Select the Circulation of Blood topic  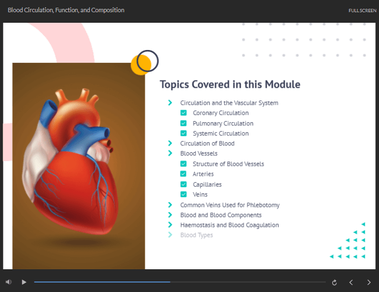[x=207, y=143]
